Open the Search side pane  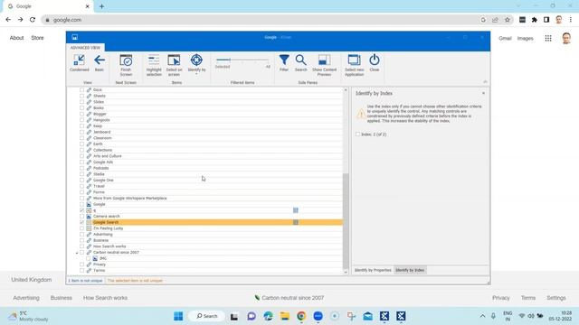301,63
